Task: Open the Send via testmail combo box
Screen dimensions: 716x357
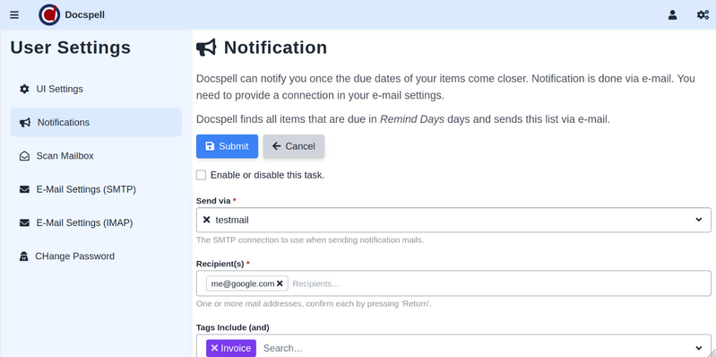Action: (x=453, y=220)
